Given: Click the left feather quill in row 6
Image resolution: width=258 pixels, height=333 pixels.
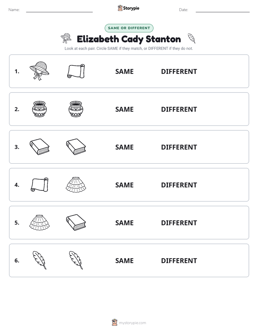Looking at the screenshot, I should [x=39, y=260].
